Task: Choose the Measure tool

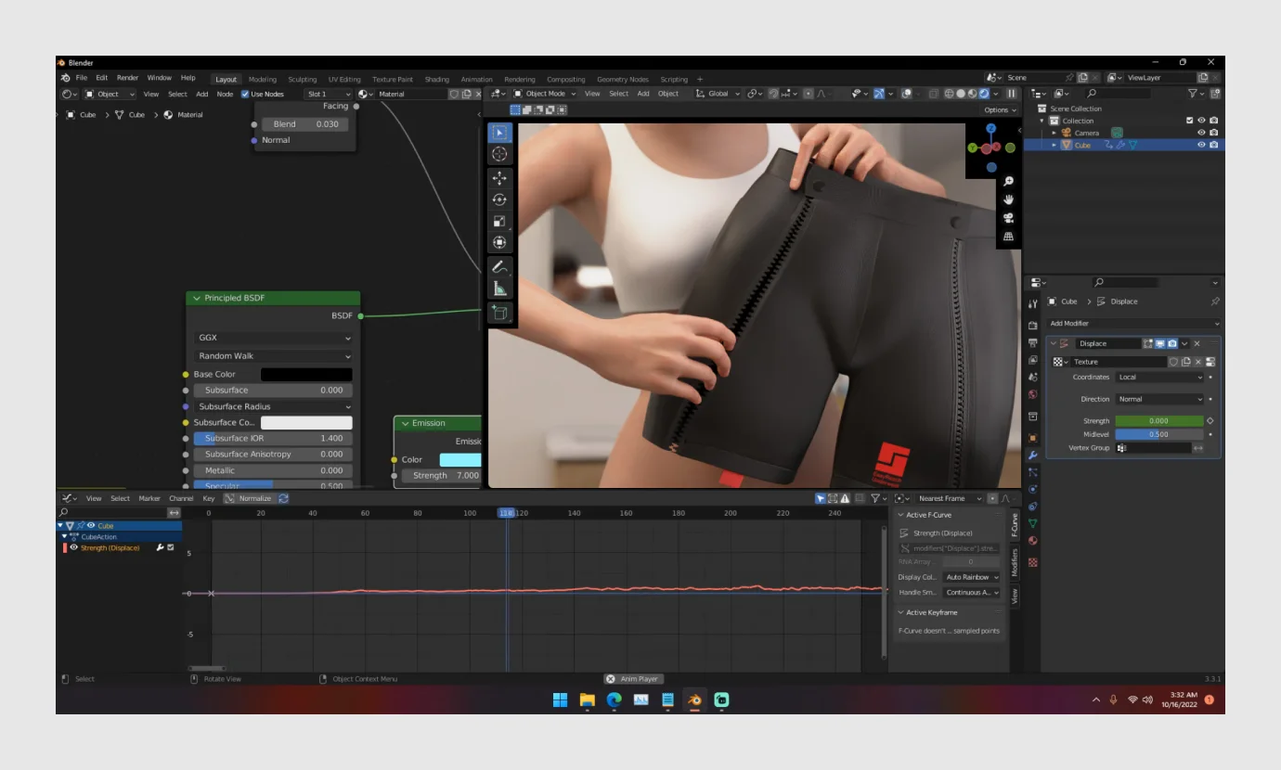Action: point(499,289)
